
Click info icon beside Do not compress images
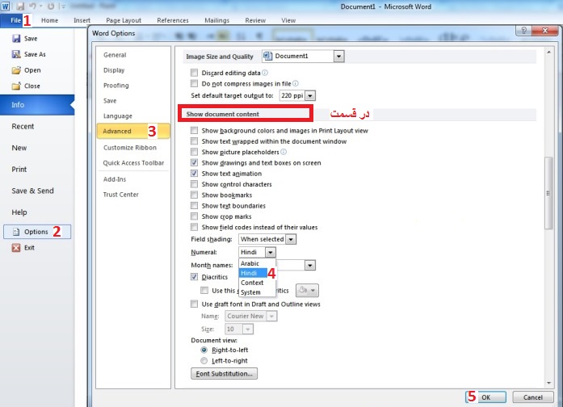click(295, 84)
